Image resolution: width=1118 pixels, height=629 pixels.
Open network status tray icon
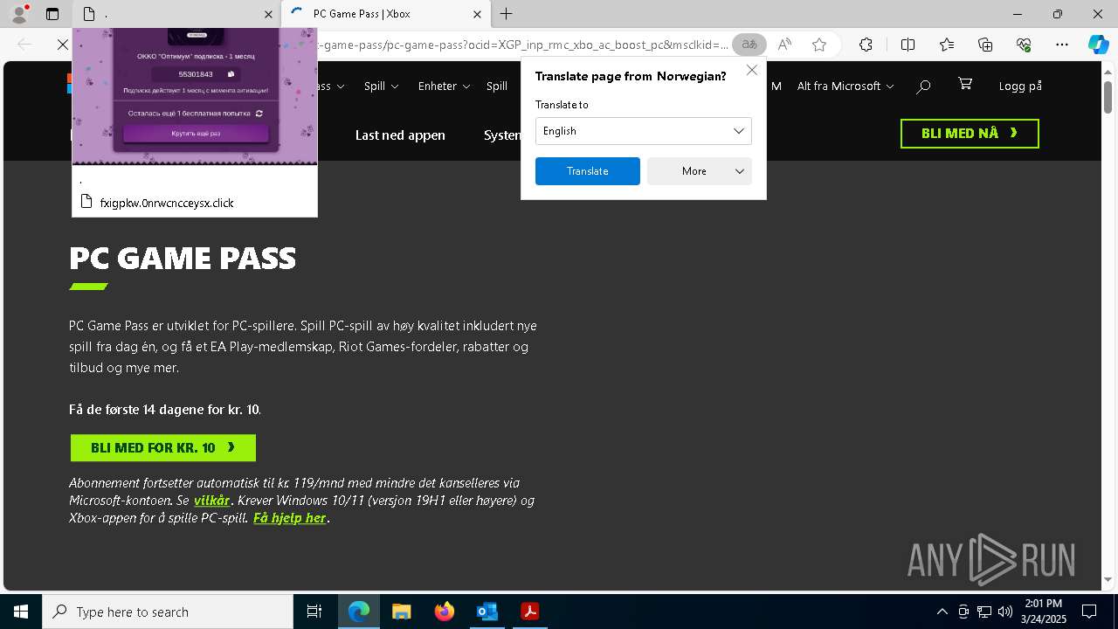pos(984,612)
